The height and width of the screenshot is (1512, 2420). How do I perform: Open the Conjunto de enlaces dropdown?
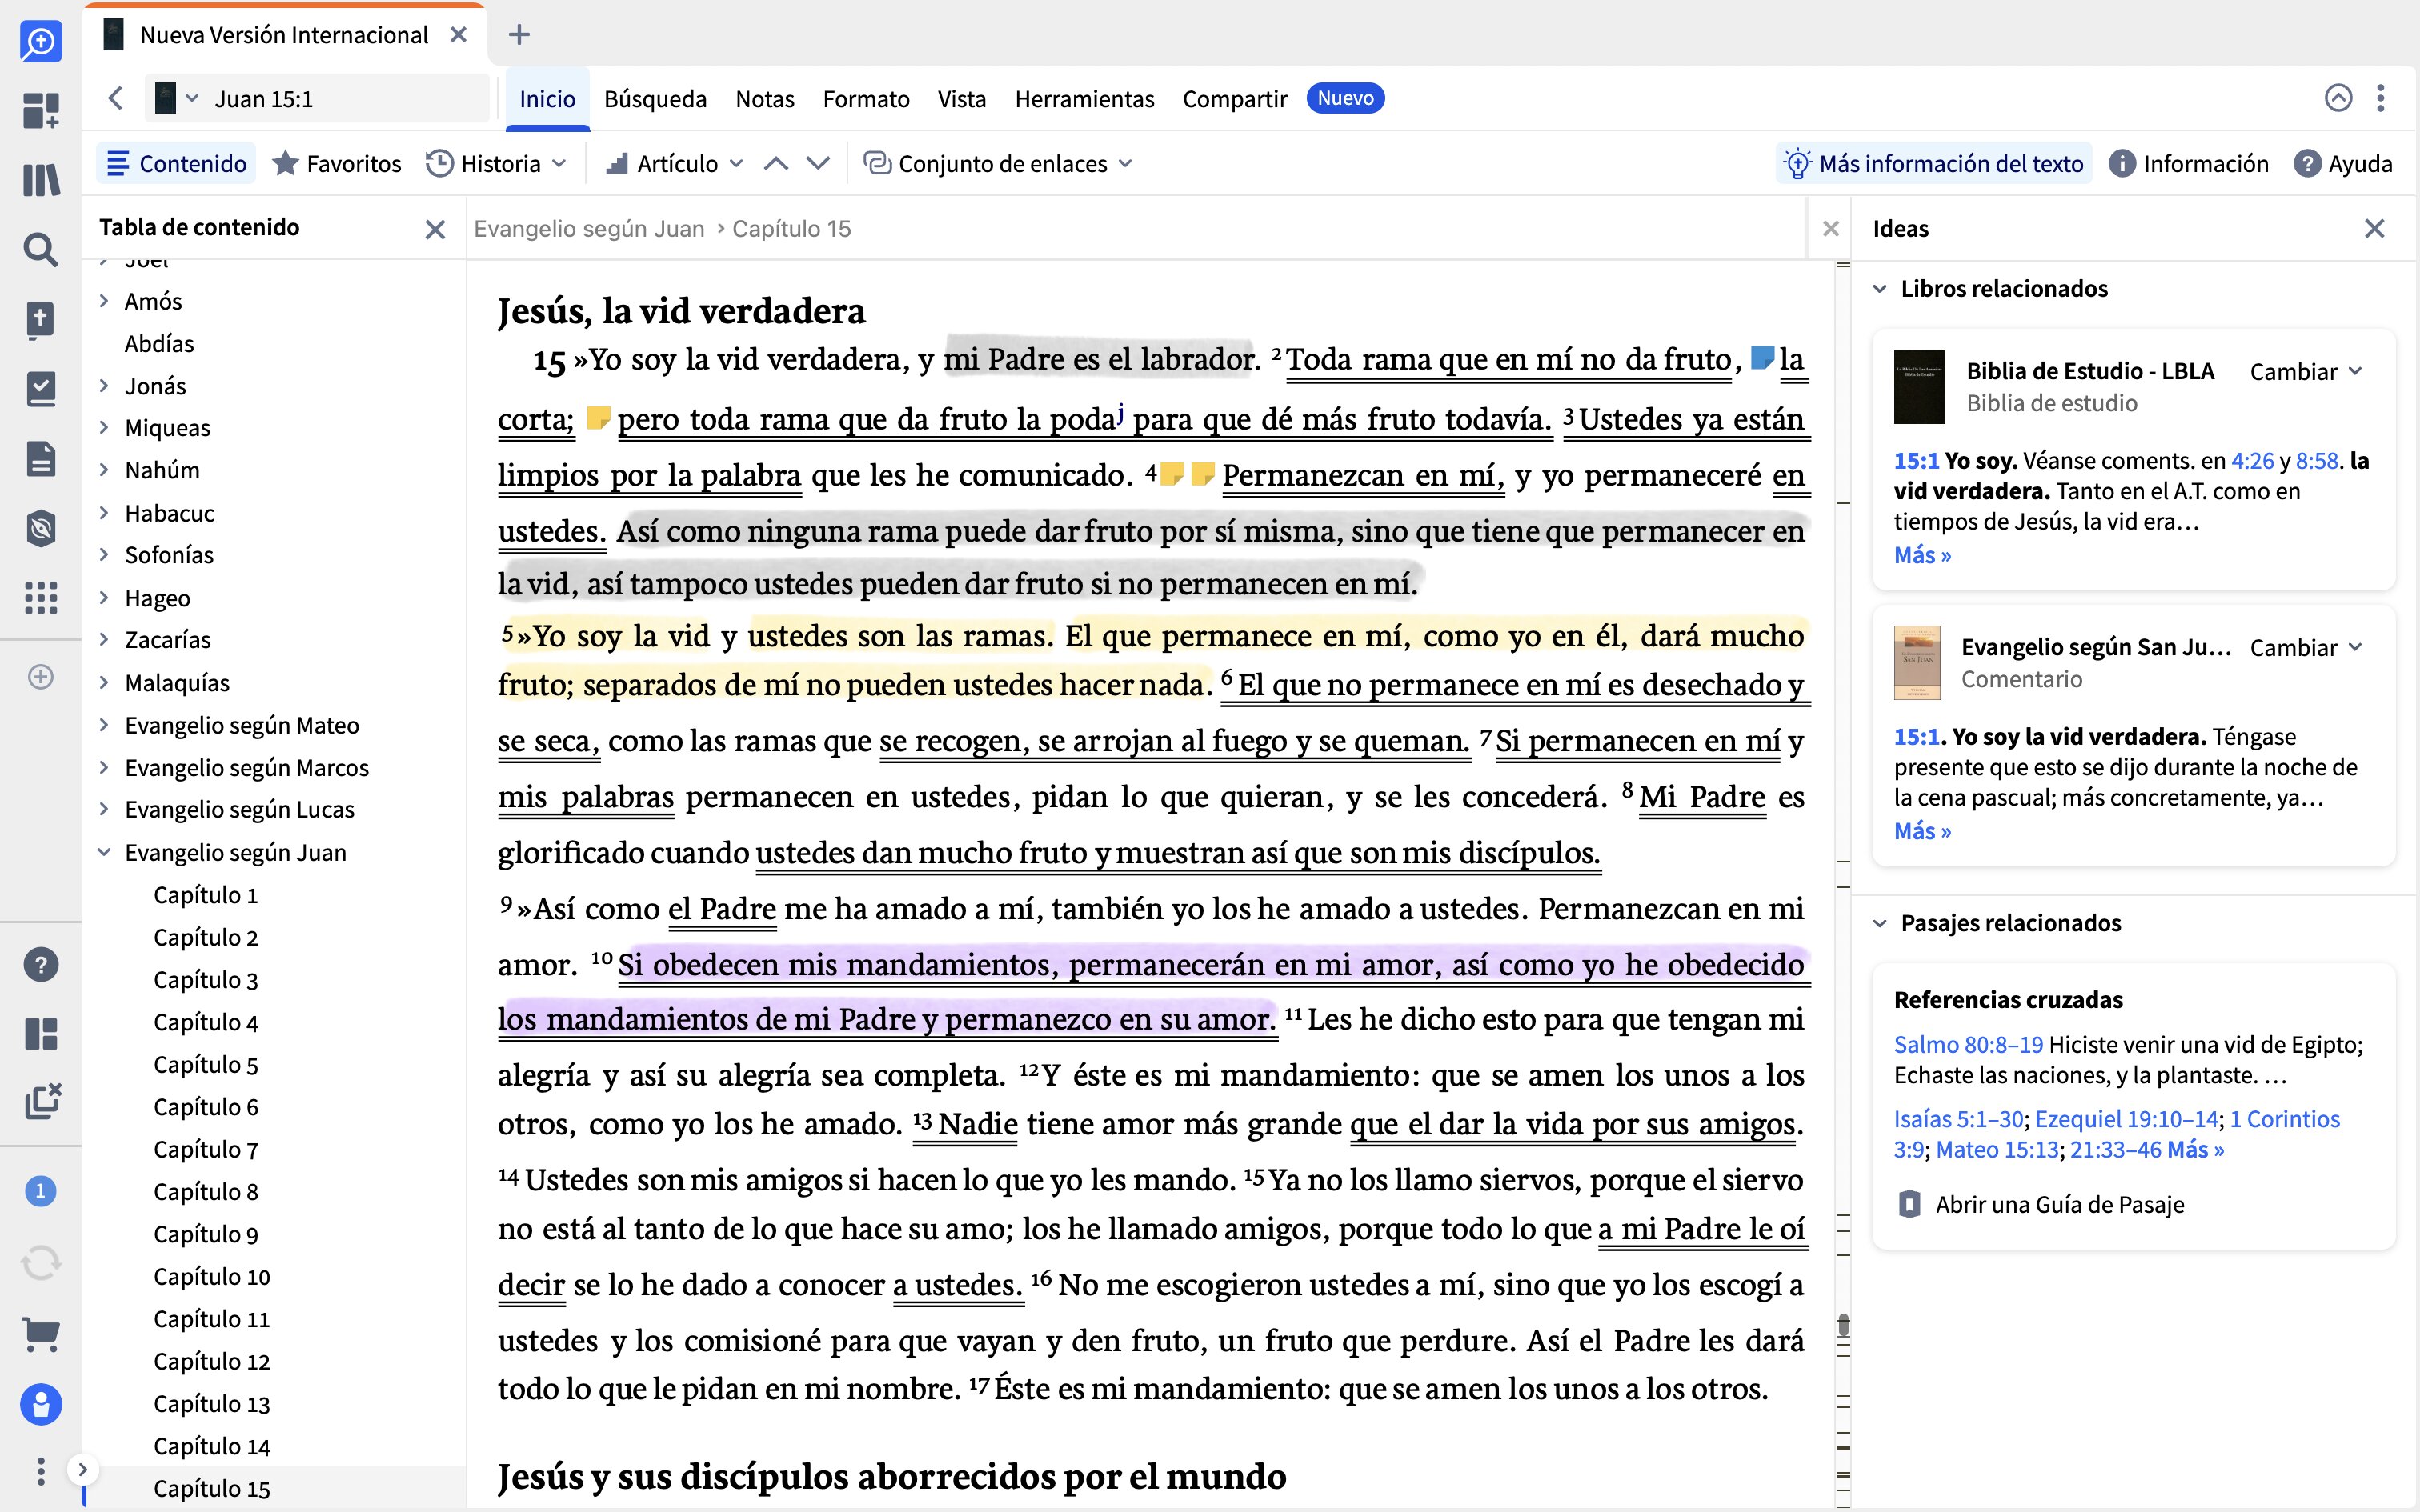pyautogui.click(x=997, y=163)
